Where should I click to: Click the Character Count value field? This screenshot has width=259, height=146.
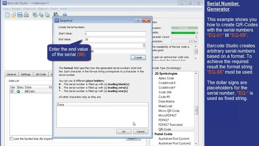(x=185, y=37)
